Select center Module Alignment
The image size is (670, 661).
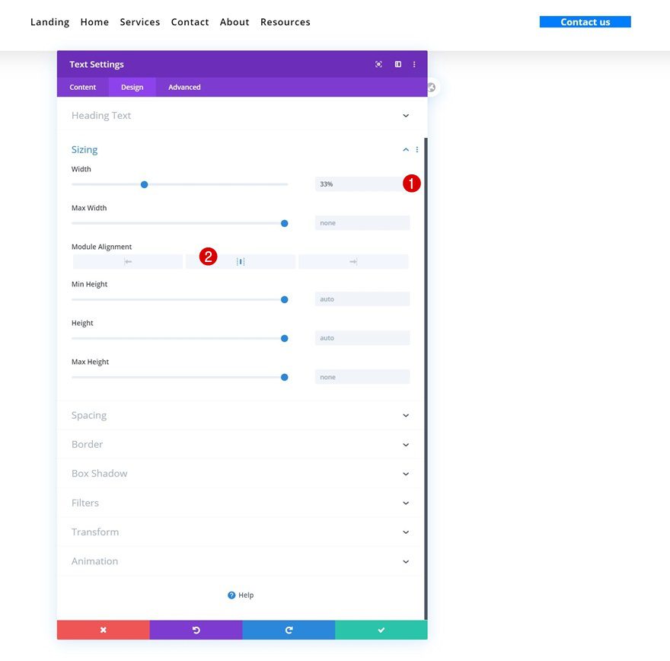[241, 260]
